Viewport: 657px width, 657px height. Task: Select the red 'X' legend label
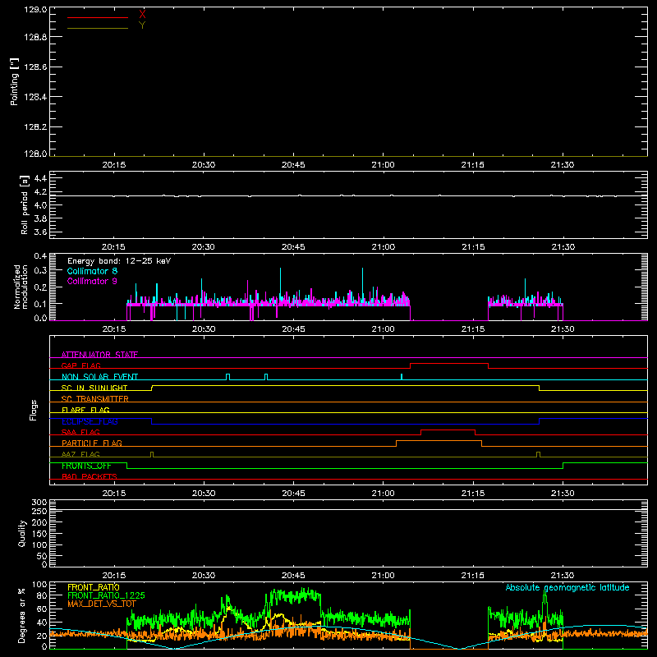142,15
